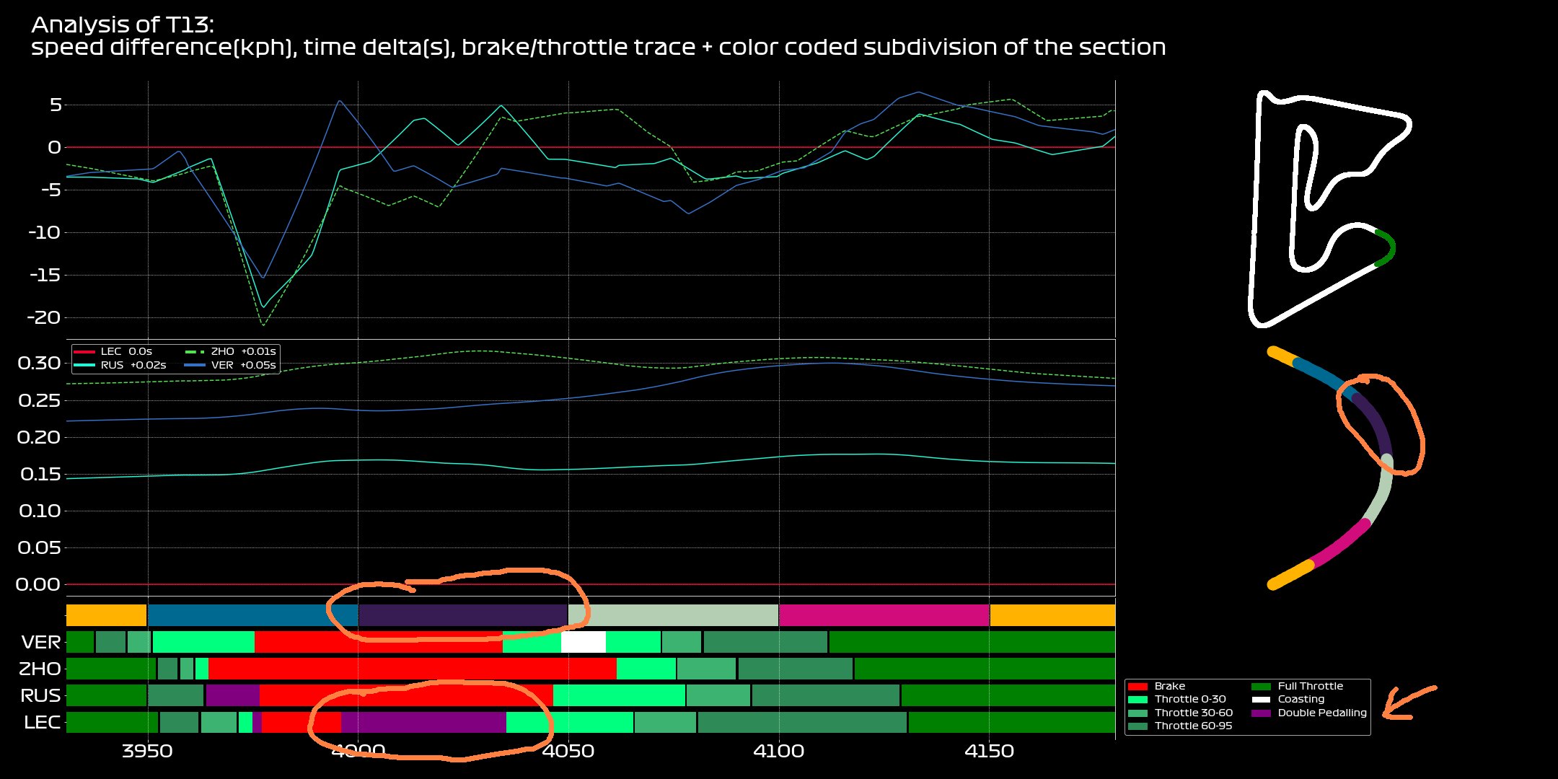This screenshot has height=779, width=1558.
Task: Click the "-15" speed difference axis label
Action: coord(45,276)
